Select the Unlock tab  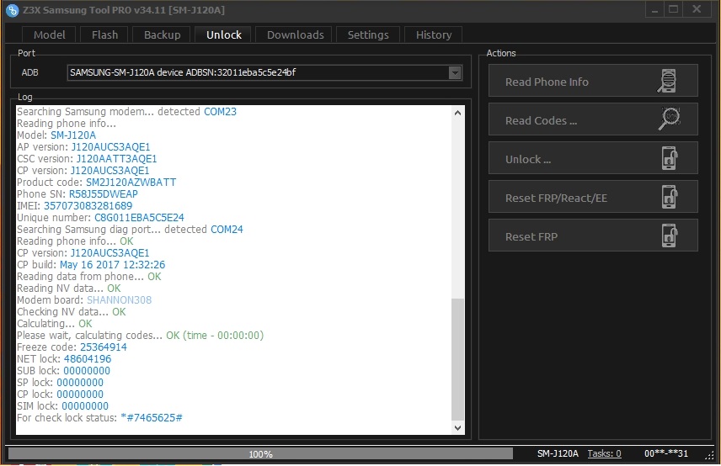tap(224, 34)
